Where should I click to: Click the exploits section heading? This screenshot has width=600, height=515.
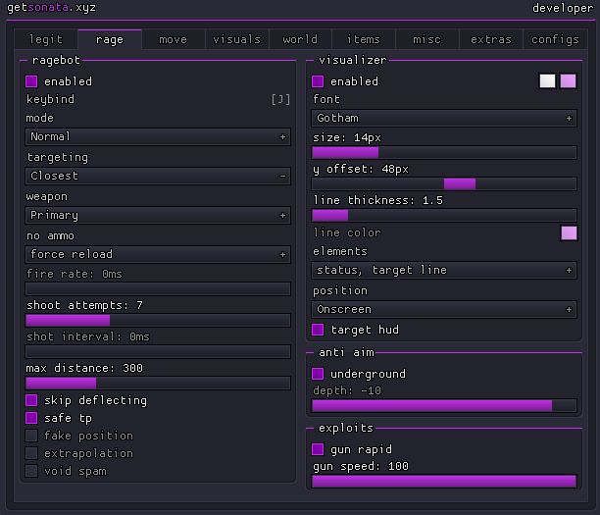point(346,428)
